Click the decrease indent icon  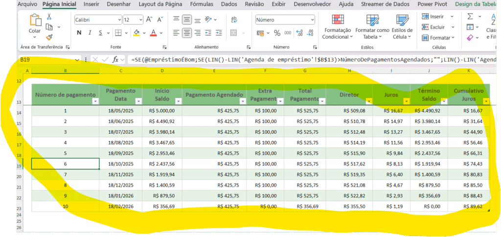208,33
